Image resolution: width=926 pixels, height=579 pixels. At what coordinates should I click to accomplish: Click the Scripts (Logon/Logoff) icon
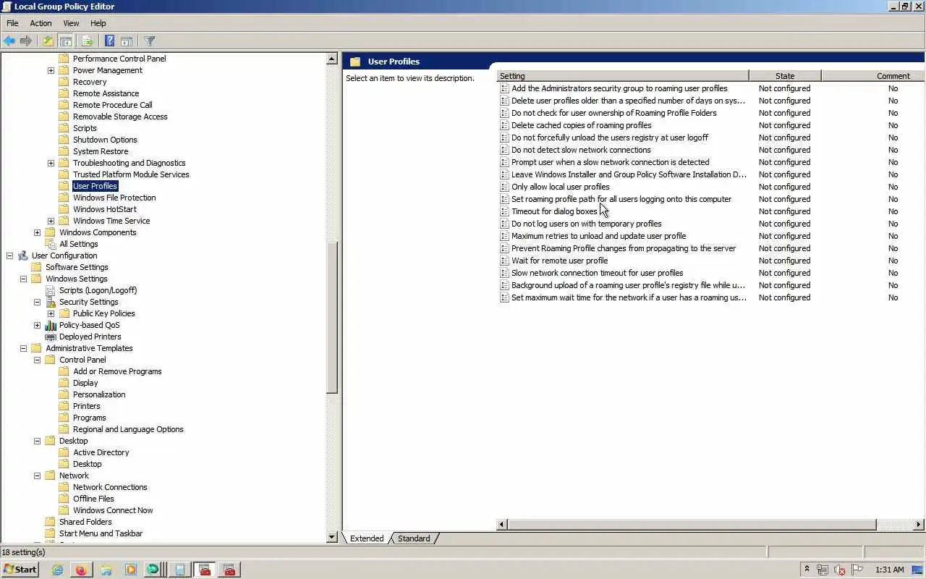click(51, 290)
